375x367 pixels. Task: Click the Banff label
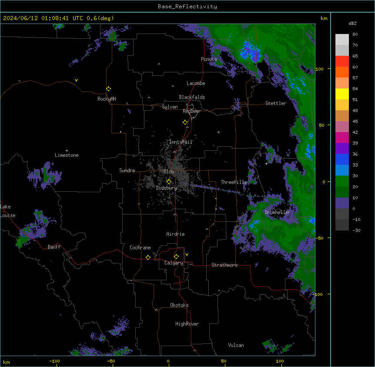coord(54,247)
